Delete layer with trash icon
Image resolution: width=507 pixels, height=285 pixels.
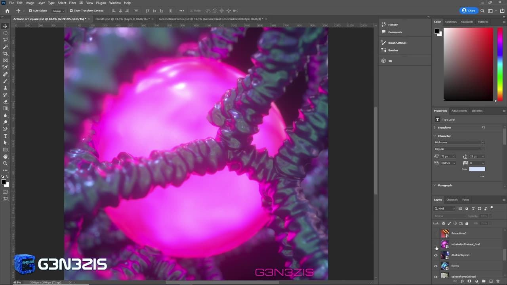pos(498,281)
